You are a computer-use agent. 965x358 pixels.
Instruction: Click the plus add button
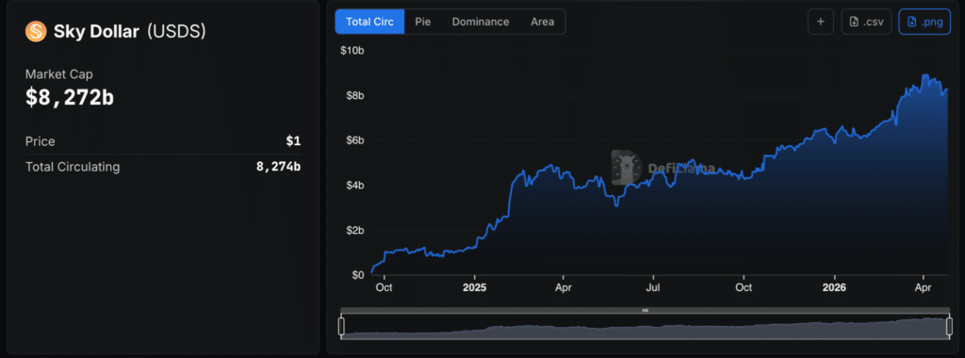pyautogui.click(x=821, y=22)
